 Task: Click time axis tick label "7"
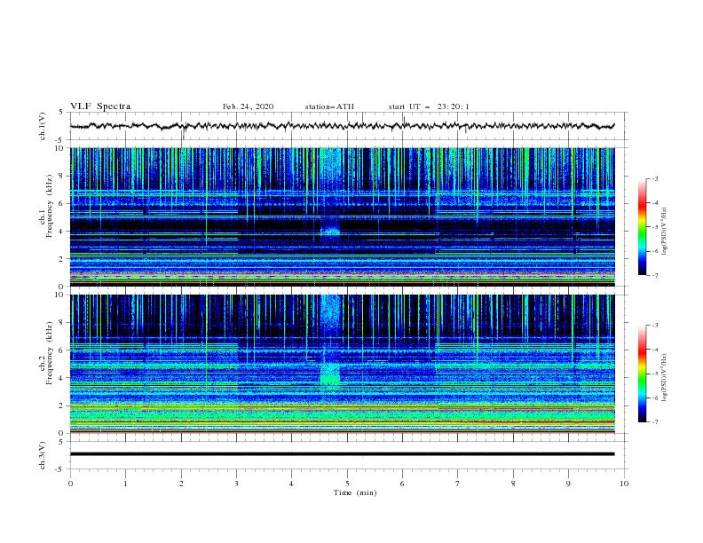[x=458, y=484]
